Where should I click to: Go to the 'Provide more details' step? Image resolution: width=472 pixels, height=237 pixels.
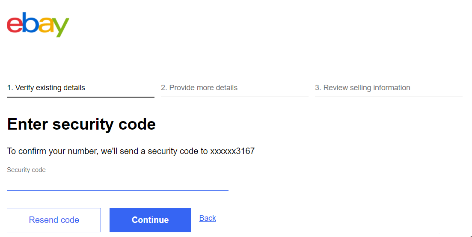(x=199, y=88)
